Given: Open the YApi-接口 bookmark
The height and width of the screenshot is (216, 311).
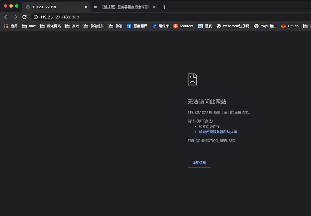Looking at the screenshot, I should pyautogui.click(x=265, y=26).
